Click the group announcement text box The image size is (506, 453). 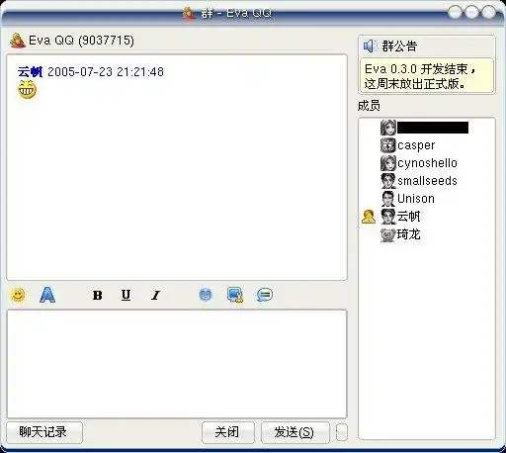click(x=427, y=76)
